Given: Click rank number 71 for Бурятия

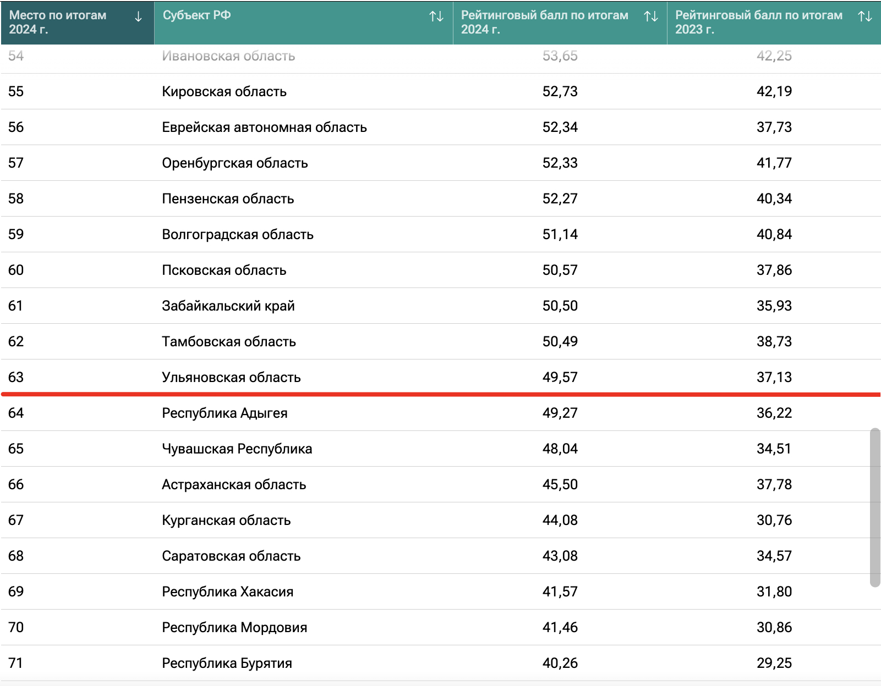Looking at the screenshot, I should point(15,663).
